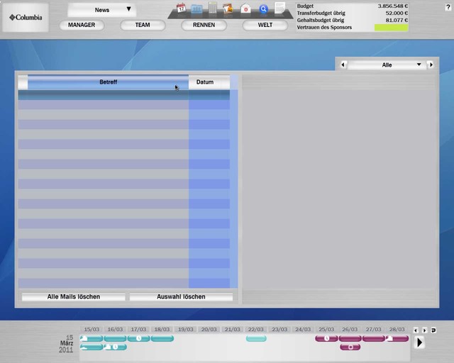Click the blue magnifier search icon

[x=263, y=9]
